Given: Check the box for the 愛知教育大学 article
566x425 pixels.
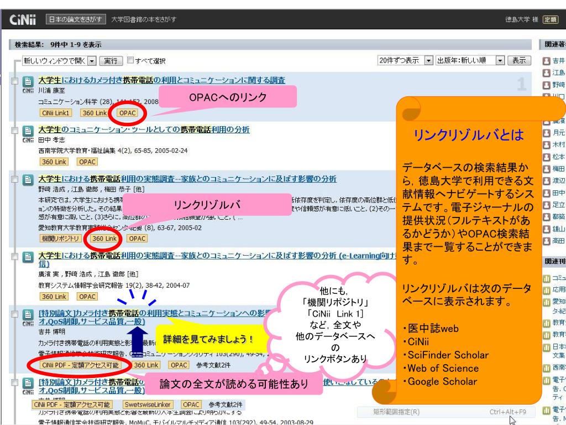Looking at the screenshot, I should [x=14, y=180].
